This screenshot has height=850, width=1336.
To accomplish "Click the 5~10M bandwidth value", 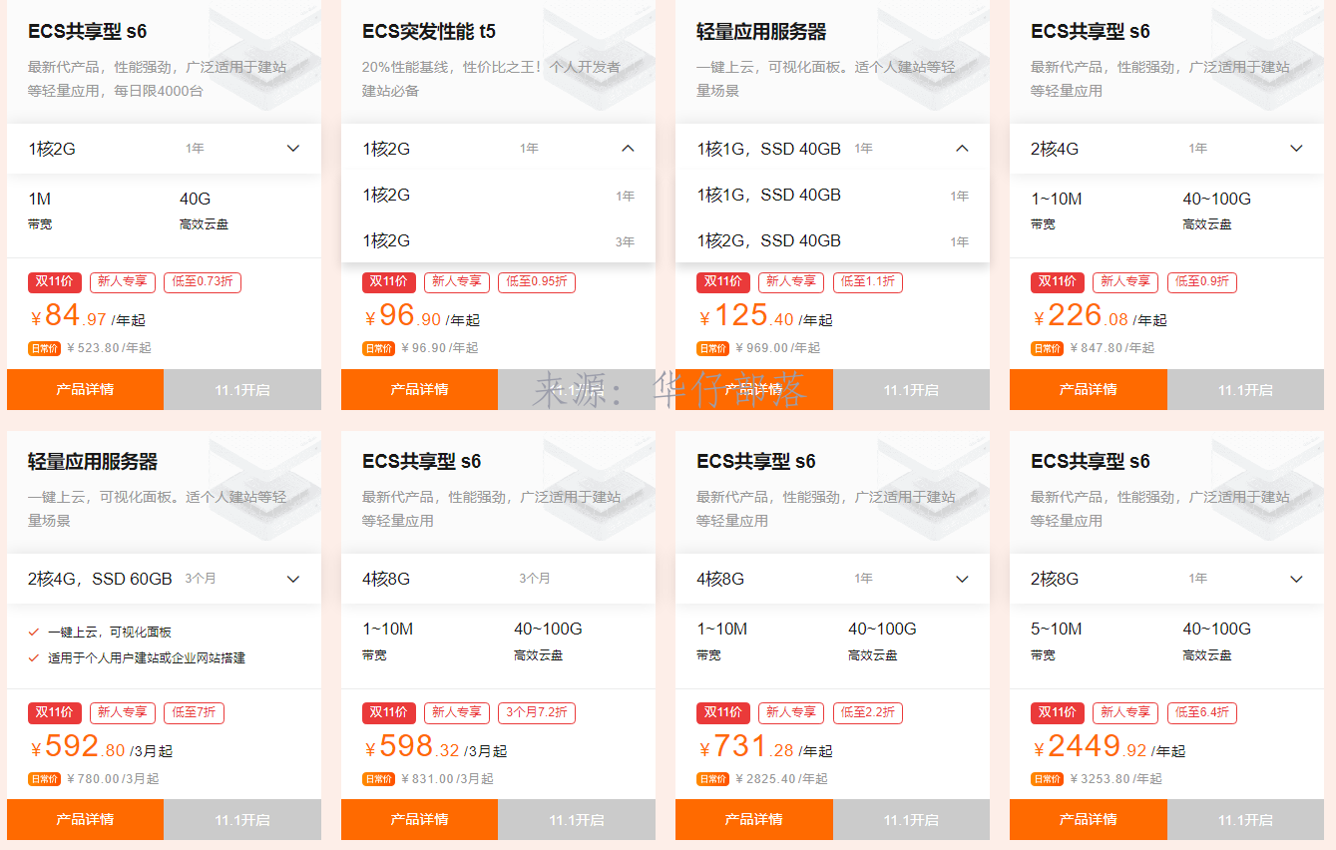I will tap(1057, 630).
